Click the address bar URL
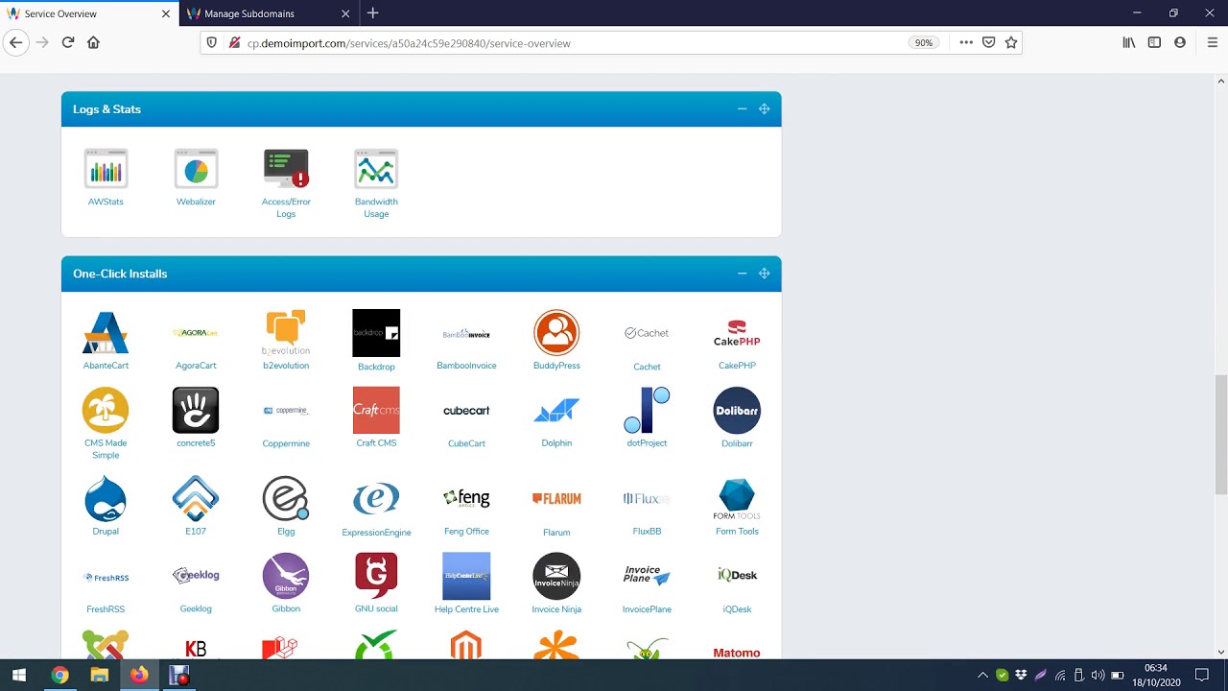 coord(409,43)
